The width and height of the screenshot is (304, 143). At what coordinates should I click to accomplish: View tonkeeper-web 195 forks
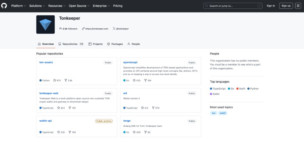pos(72,108)
